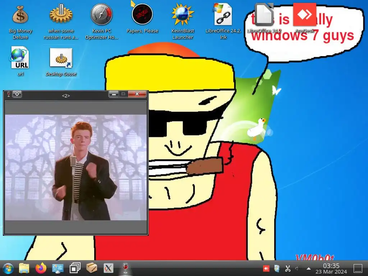This screenshot has width=368, height=276.
Task: Click the show desktop button
Action: click(358, 268)
